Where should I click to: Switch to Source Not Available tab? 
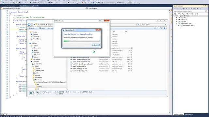click(8, 6)
